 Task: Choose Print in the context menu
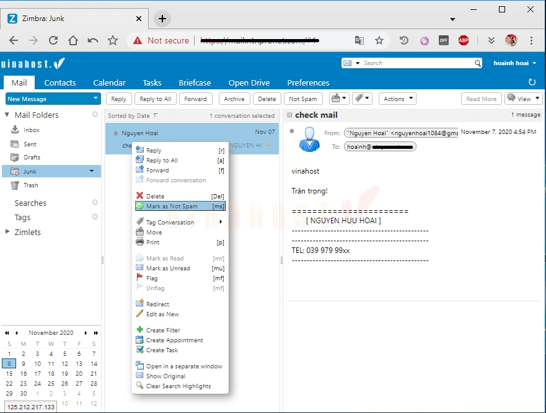[x=180, y=242]
